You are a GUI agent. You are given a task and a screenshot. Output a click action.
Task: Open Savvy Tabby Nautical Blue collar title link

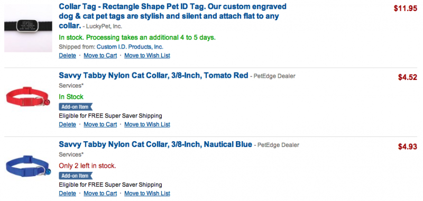pyautogui.click(x=155, y=144)
